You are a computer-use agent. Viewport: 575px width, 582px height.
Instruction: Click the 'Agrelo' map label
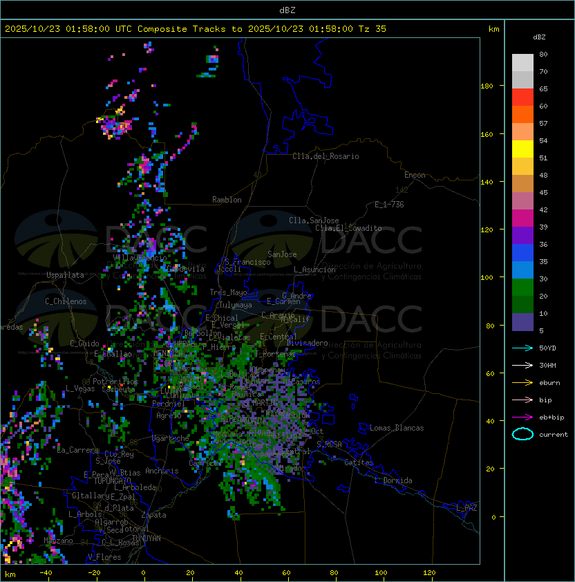[x=169, y=415]
